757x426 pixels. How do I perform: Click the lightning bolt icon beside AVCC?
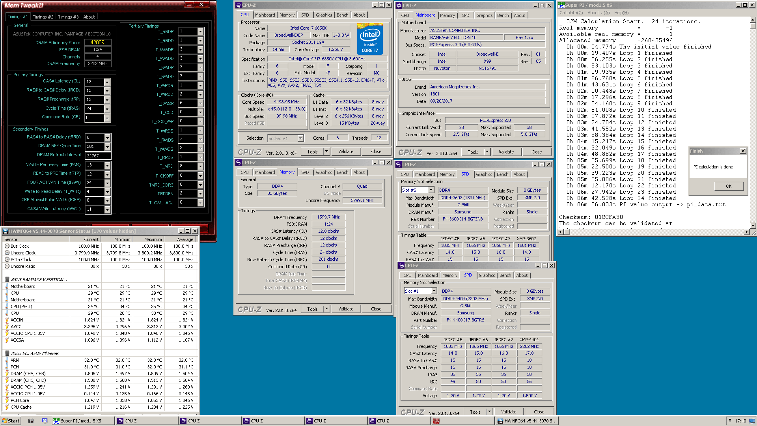(x=7, y=327)
